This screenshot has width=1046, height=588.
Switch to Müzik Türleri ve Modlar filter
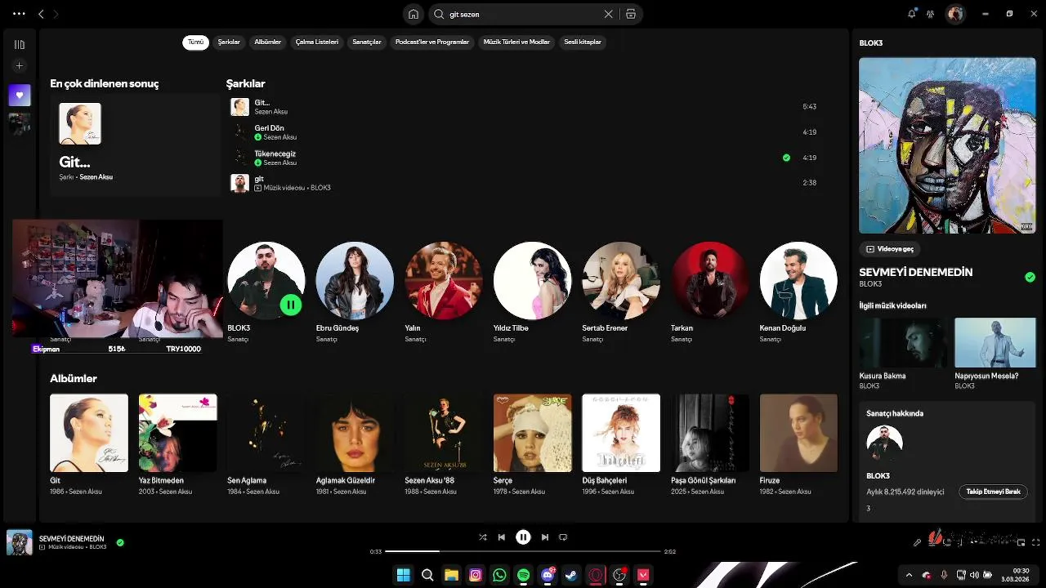(516, 42)
